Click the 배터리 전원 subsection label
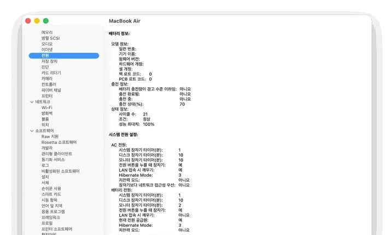The width and height of the screenshot is (391, 235). click(121, 190)
